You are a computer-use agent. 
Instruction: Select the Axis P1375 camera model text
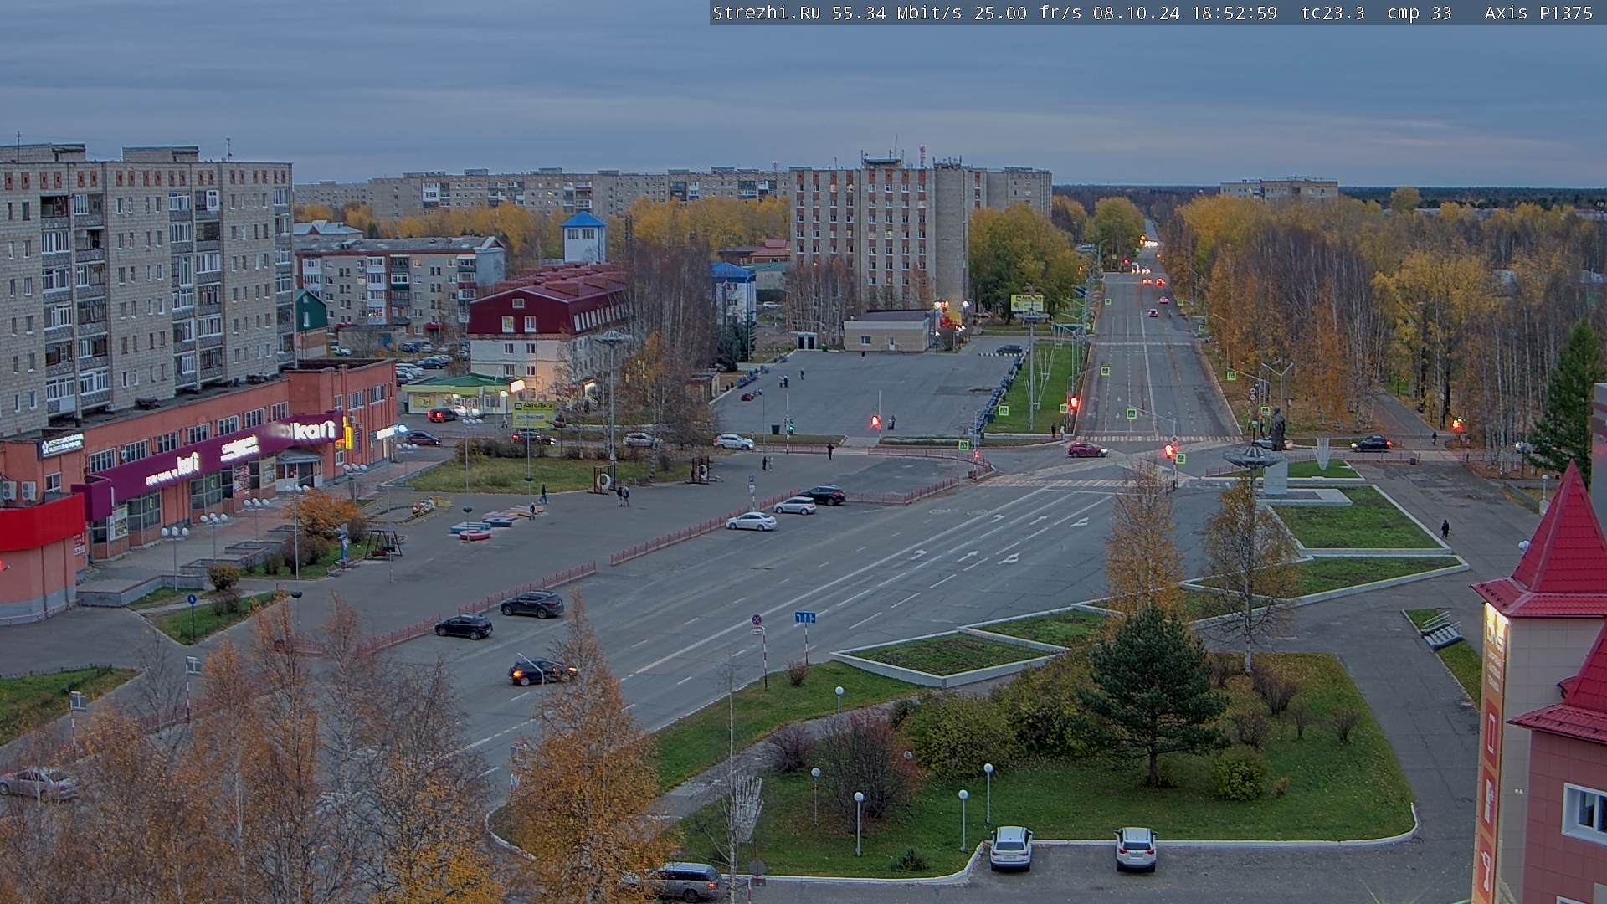click(1538, 13)
